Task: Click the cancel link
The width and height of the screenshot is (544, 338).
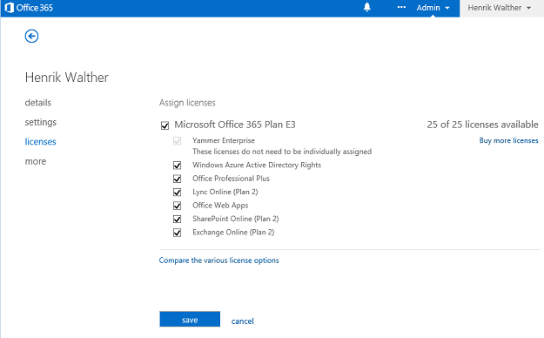Action: 243,321
